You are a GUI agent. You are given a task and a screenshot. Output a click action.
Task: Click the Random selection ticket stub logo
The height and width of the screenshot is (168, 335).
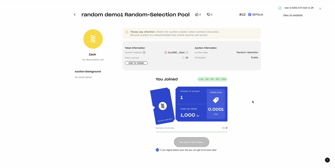tap(163, 106)
